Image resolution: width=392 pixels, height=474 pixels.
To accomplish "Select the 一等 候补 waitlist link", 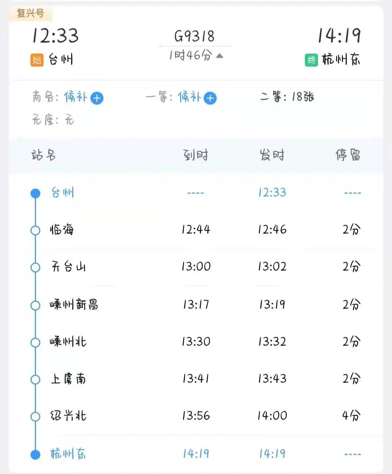I will [x=189, y=97].
